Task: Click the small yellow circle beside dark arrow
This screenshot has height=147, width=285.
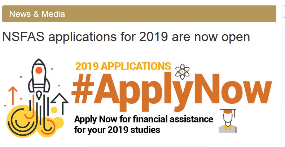Action: 54,110
